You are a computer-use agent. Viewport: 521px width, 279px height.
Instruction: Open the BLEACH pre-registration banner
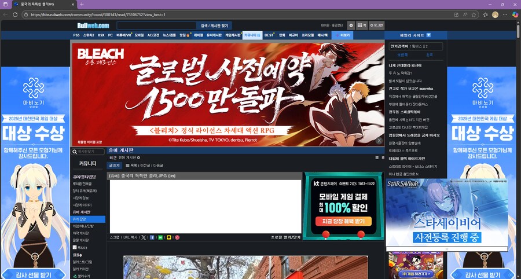point(228,94)
